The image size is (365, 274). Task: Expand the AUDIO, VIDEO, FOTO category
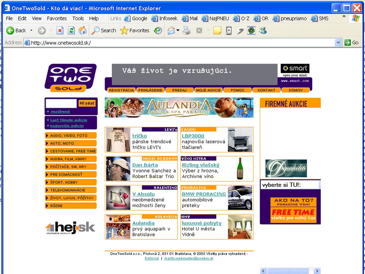pyautogui.click(x=71, y=135)
